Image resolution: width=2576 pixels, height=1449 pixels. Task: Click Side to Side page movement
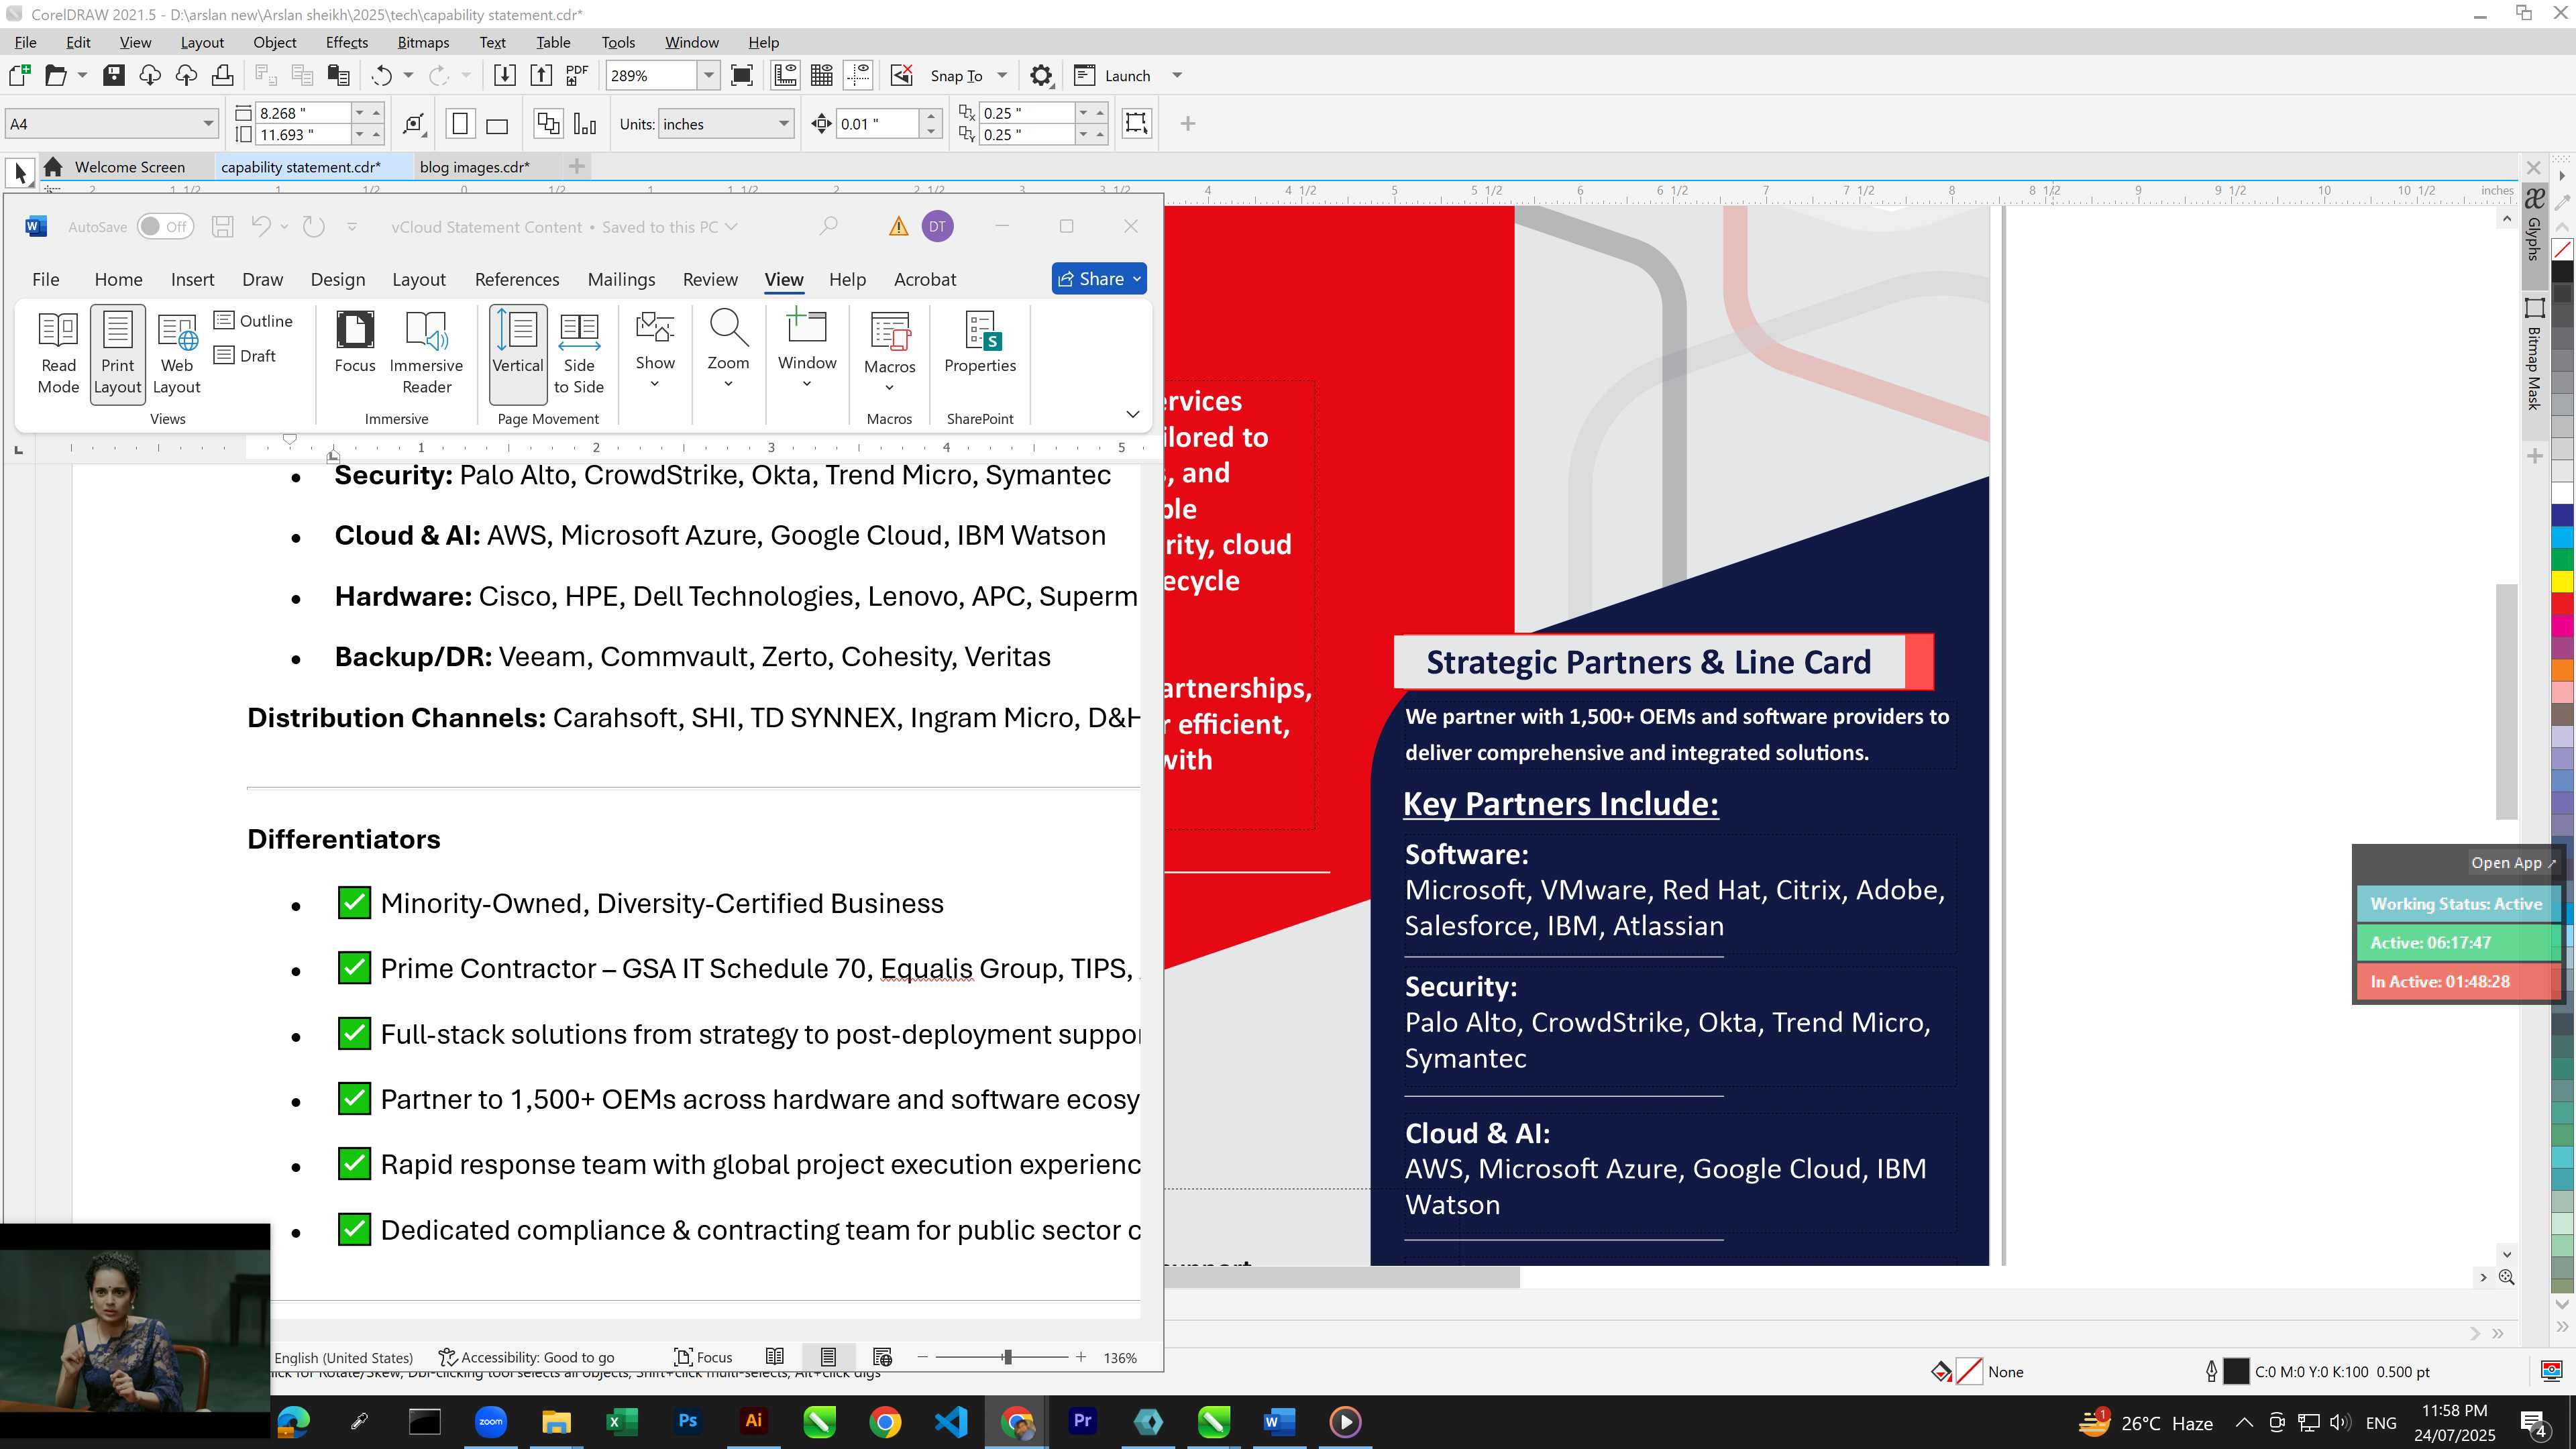point(579,353)
